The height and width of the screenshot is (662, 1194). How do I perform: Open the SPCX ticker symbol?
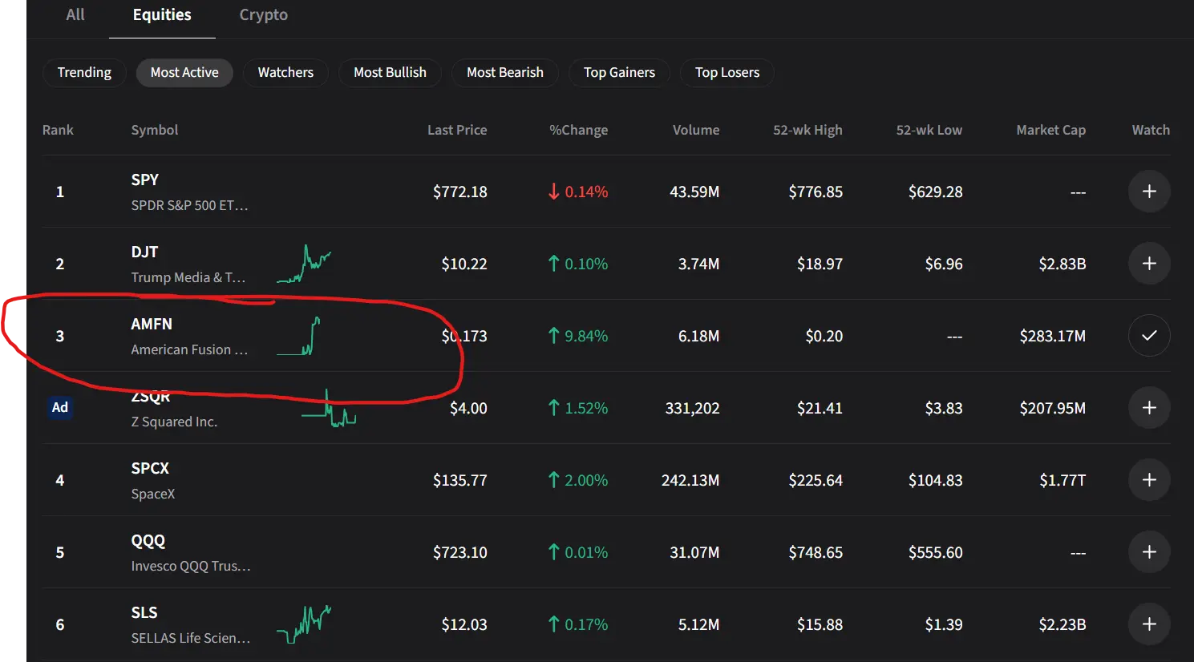pos(150,468)
